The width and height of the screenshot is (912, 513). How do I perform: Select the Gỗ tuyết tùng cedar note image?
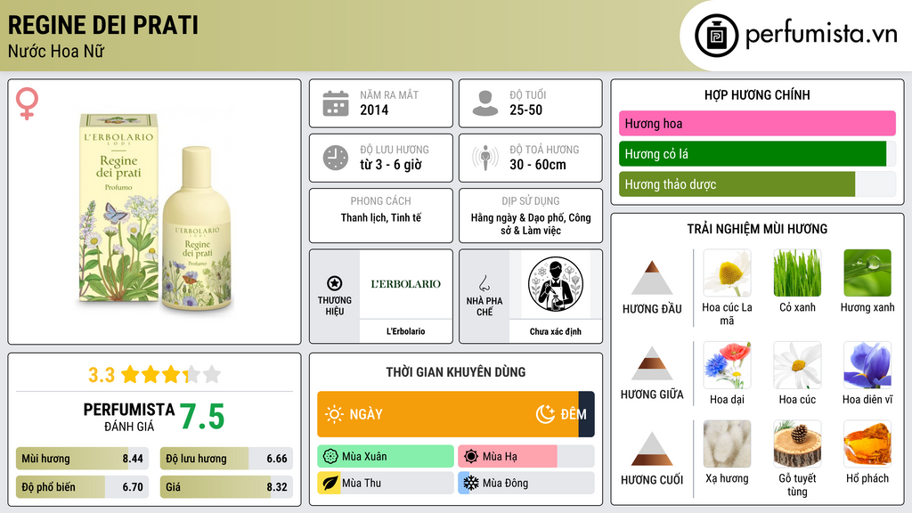[x=797, y=444]
